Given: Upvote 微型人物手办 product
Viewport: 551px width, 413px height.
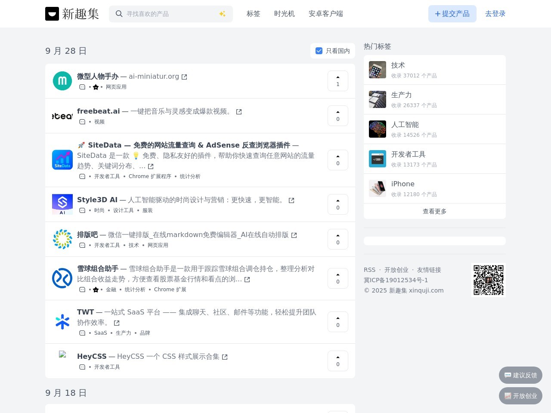Looking at the screenshot, I should 337,81.
